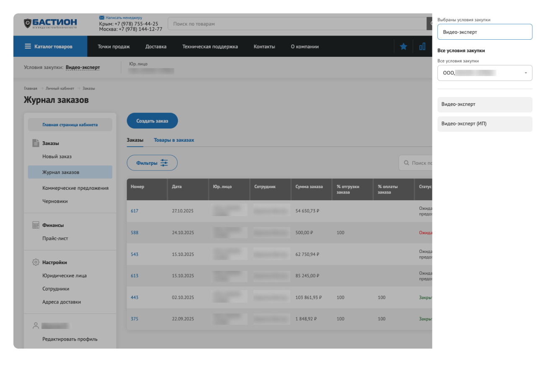Image resolution: width=558 pixels, height=367 pixels.
Task: Go to Главная страница кабинета
Action: 70,125
